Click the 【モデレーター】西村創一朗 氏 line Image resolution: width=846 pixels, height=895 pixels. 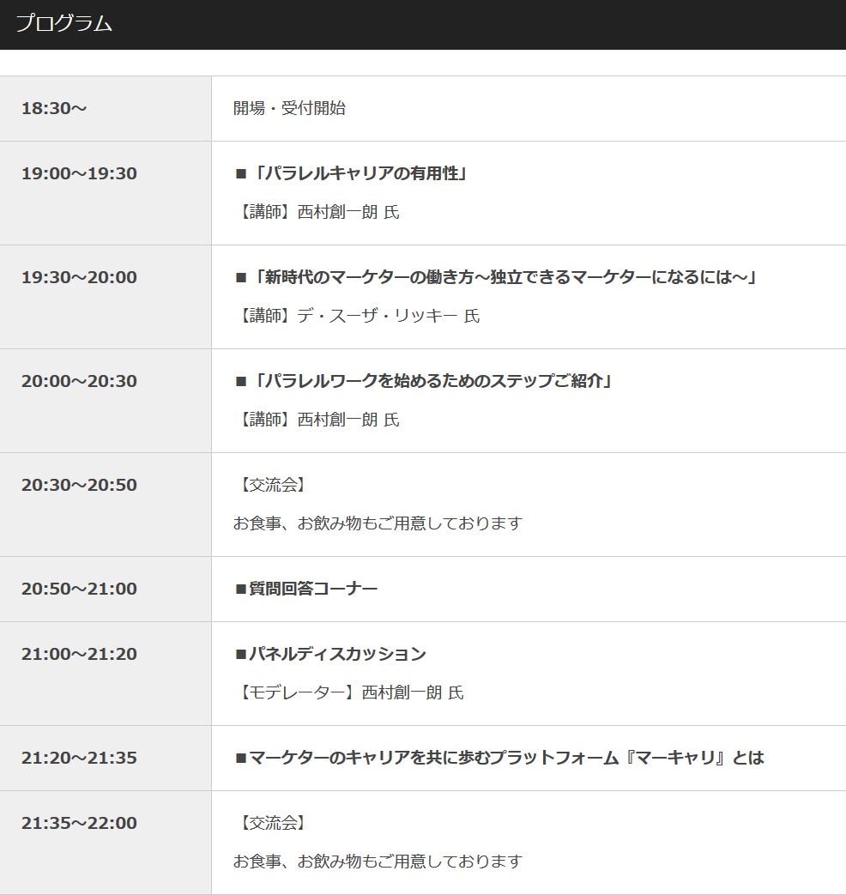(x=348, y=692)
